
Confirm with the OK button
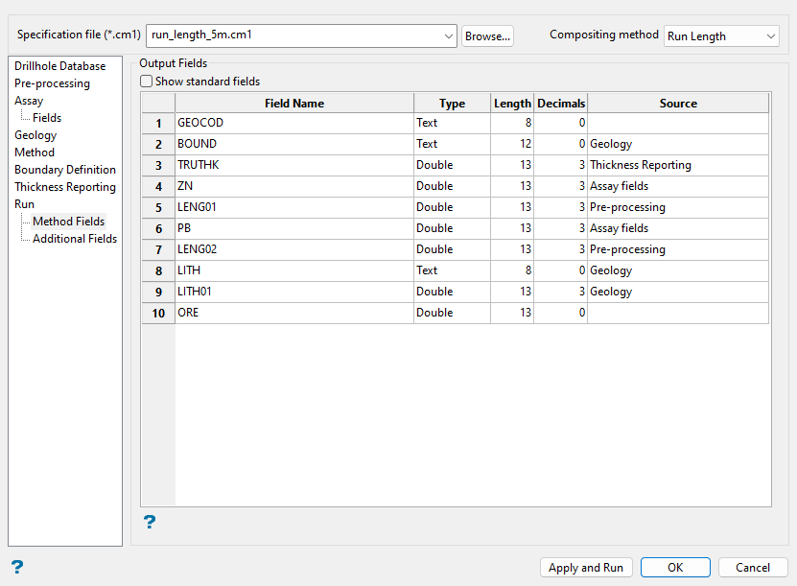[675, 567]
